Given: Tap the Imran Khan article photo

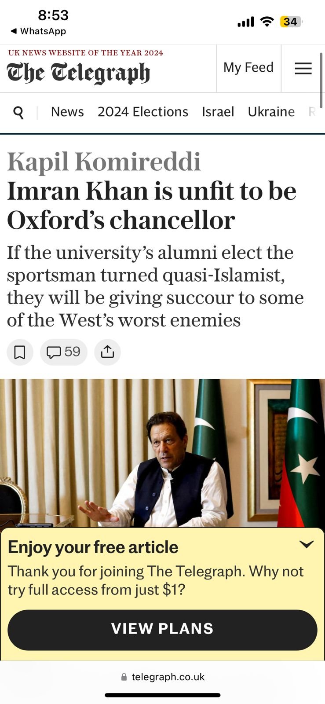Looking at the screenshot, I should pyautogui.click(x=162, y=453).
